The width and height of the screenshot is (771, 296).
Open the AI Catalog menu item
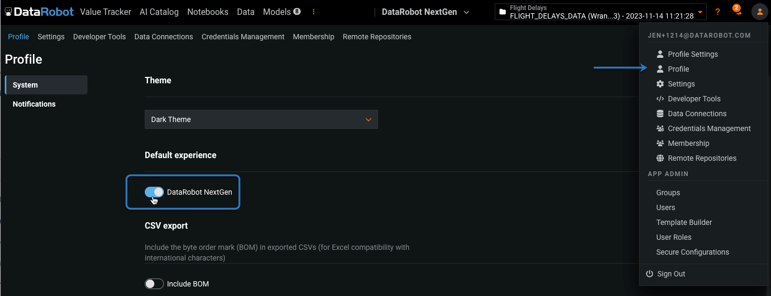click(x=159, y=12)
